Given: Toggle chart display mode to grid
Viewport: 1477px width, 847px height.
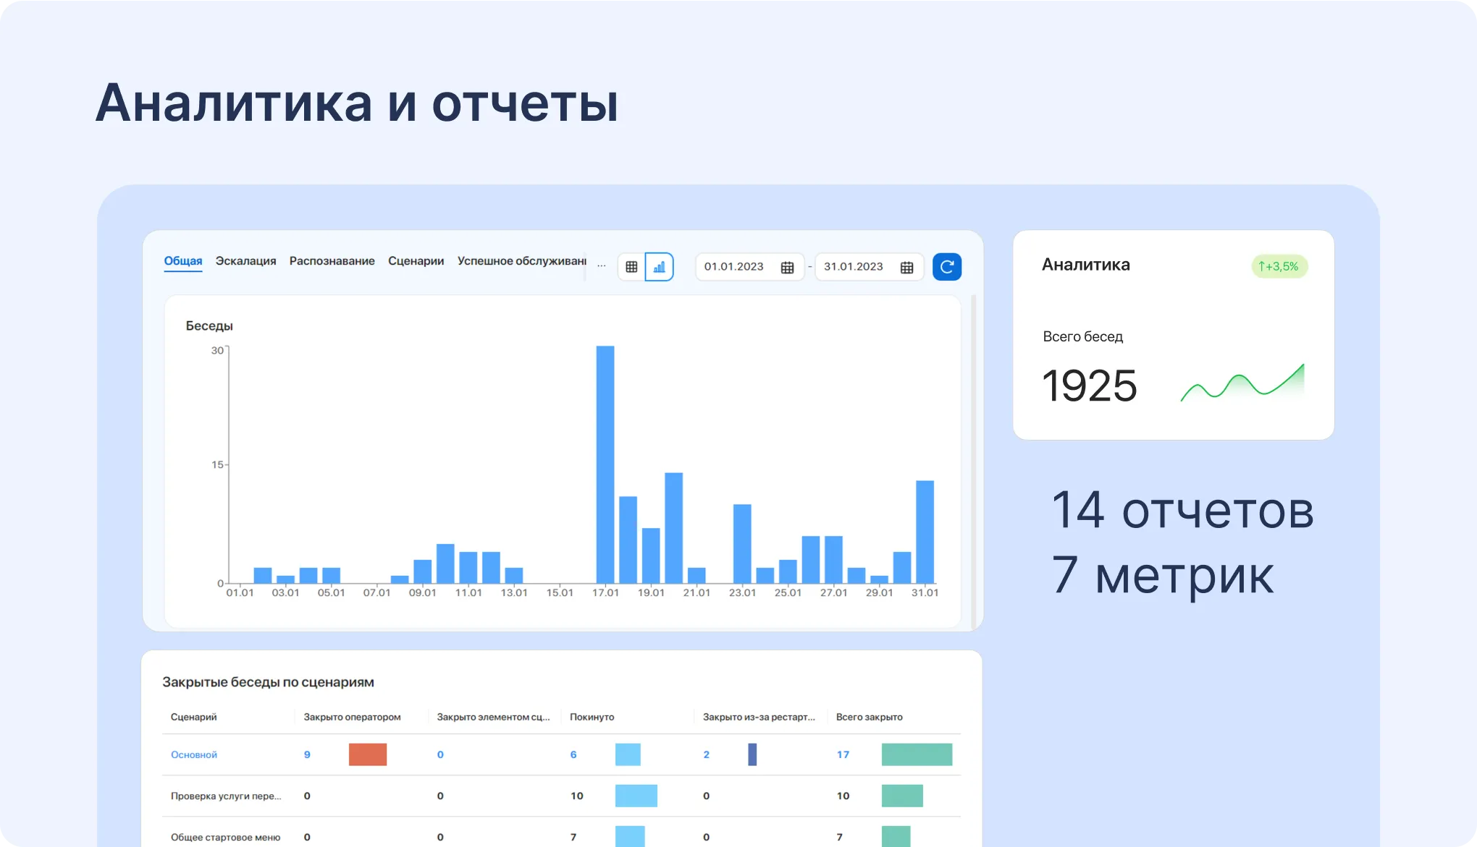Looking at the screenshot, I should [x=631, y=266].
